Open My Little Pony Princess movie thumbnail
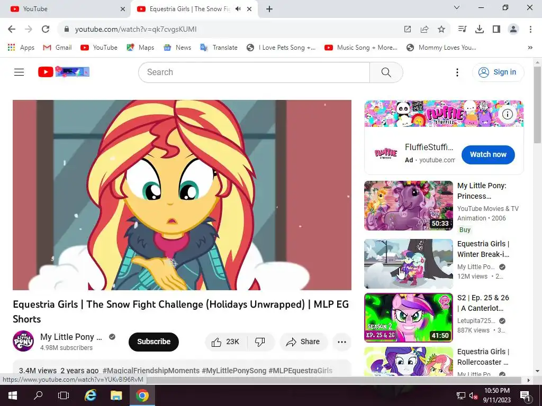The height and width of the screenshot is (406, 542). (409, 206)
